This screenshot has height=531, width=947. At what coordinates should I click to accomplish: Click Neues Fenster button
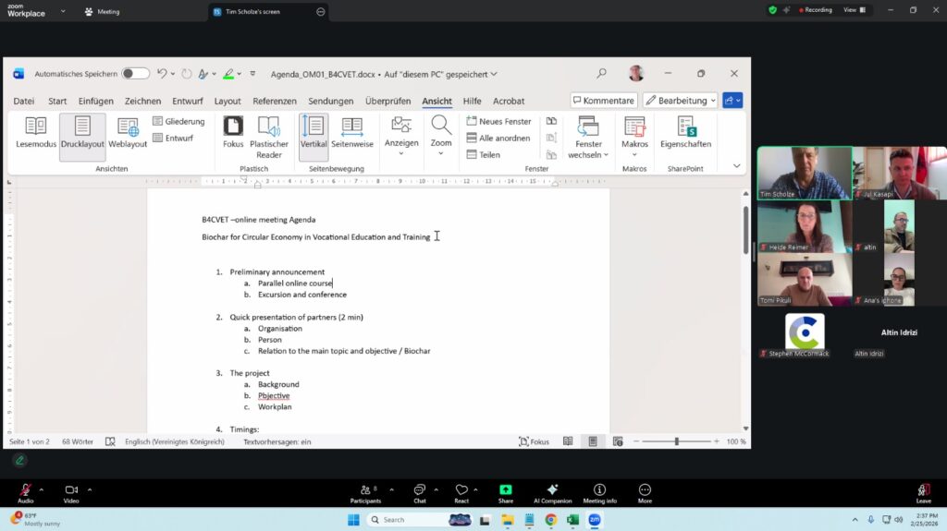(x=498, y=122)
